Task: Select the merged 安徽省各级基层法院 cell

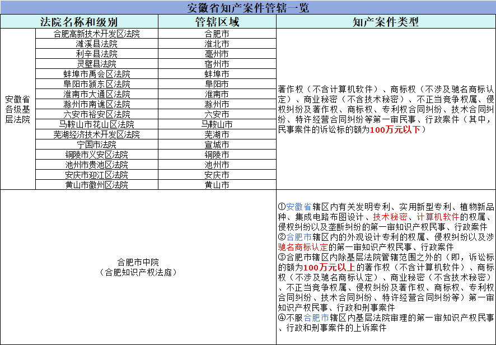Action: coord(18,109)
